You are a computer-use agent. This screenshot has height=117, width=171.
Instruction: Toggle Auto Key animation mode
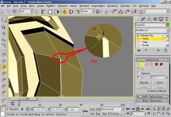pos(95,109)
